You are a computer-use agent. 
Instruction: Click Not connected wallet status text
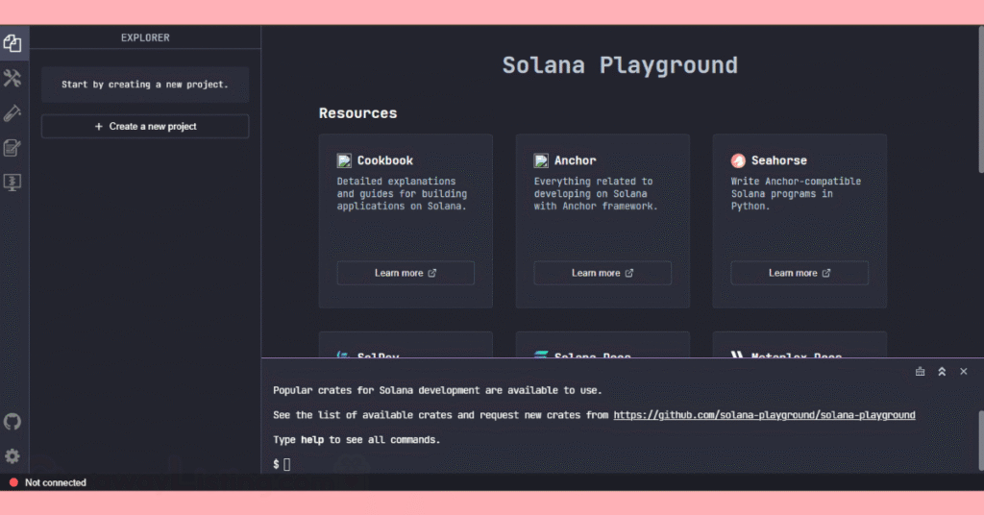55,482
